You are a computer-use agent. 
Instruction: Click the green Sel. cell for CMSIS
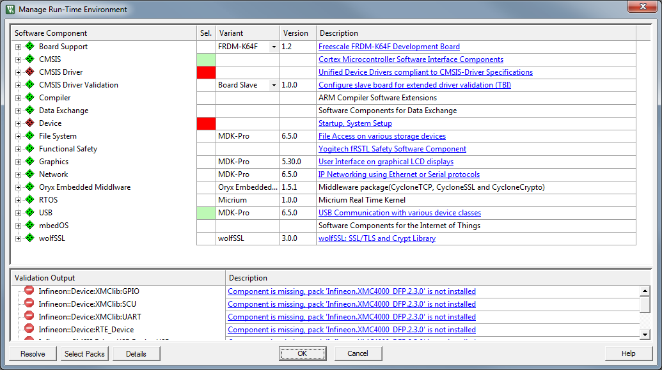click(206, 59)
